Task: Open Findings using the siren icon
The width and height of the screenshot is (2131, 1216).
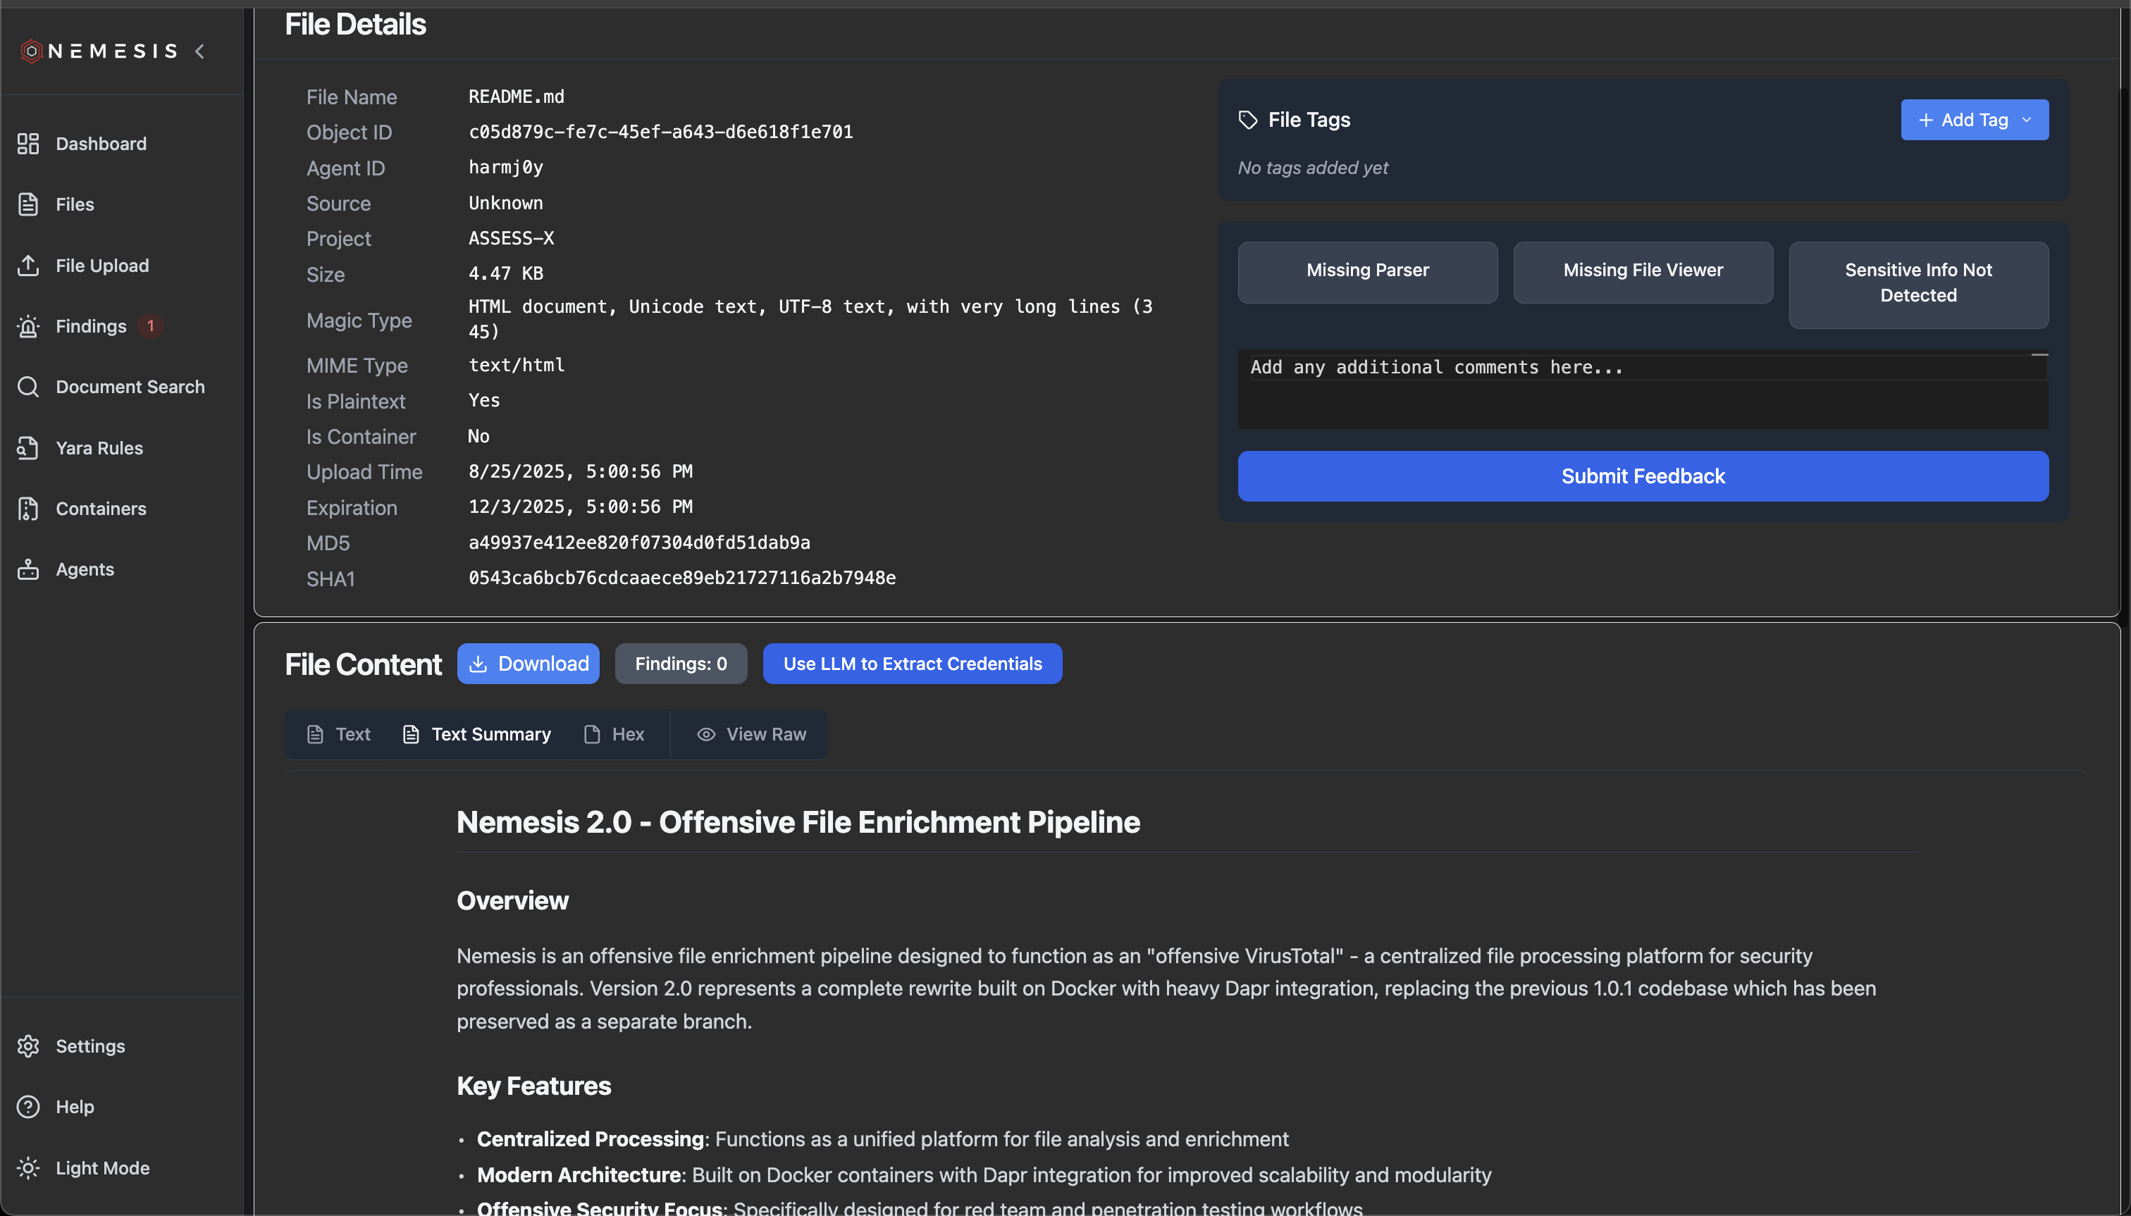Action: click(x=28, y=327)
